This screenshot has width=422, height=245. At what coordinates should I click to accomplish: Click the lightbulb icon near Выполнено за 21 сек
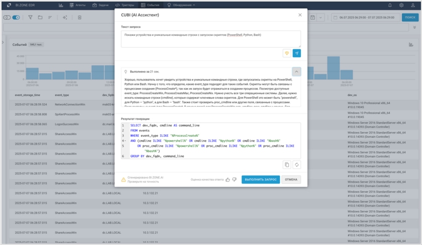pyautogui.click(x=126, y=72)
